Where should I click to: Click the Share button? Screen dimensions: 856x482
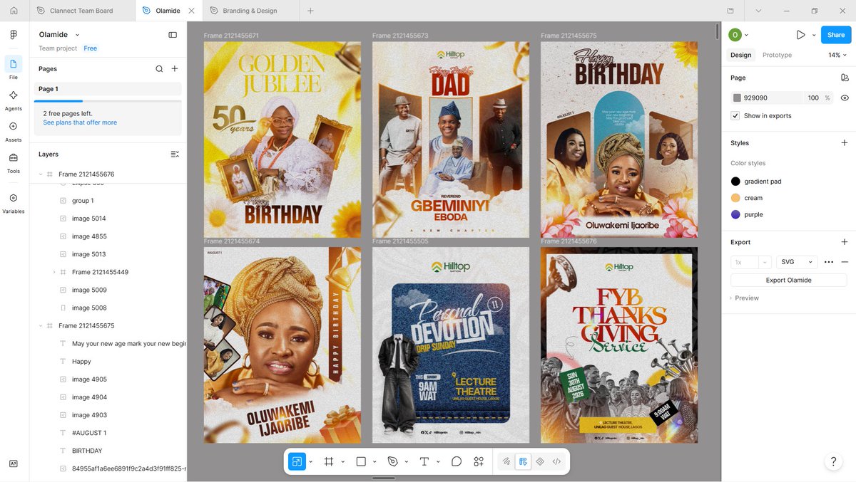coord(836,34)
